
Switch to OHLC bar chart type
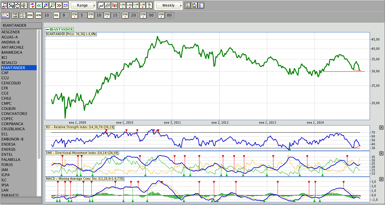[108, 5]
